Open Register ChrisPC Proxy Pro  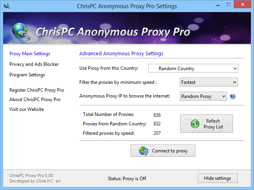(x=37, y=90)
